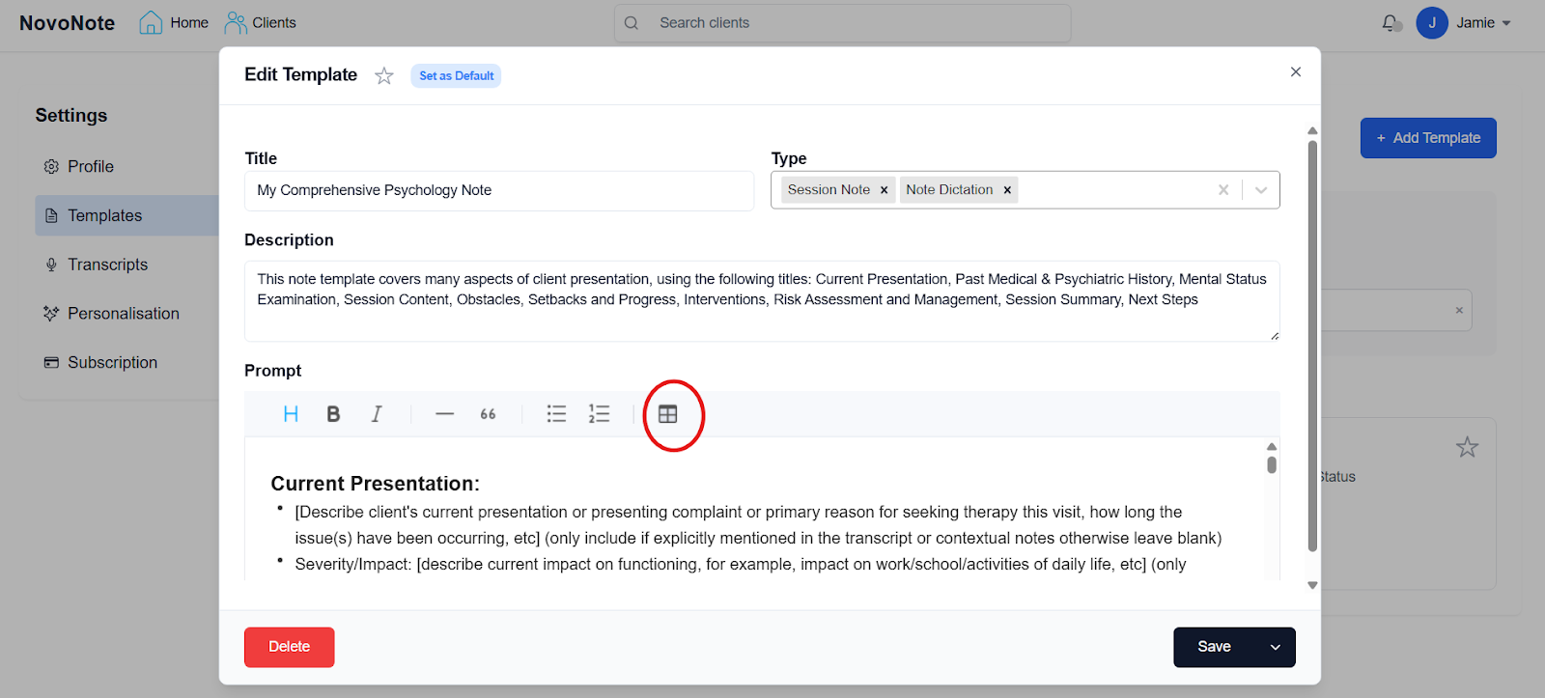This screenshot has width=1545, height=698.
Task: Click the prompt editor scrollbar thumb
Action: (1272, 465)
